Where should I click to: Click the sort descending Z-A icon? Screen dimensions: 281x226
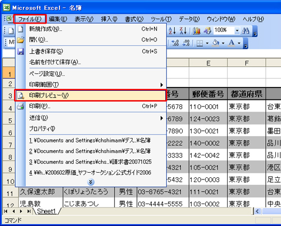point(183,31)
